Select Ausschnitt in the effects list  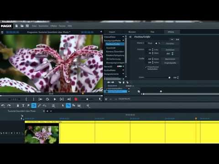click(x=111, y=48)
